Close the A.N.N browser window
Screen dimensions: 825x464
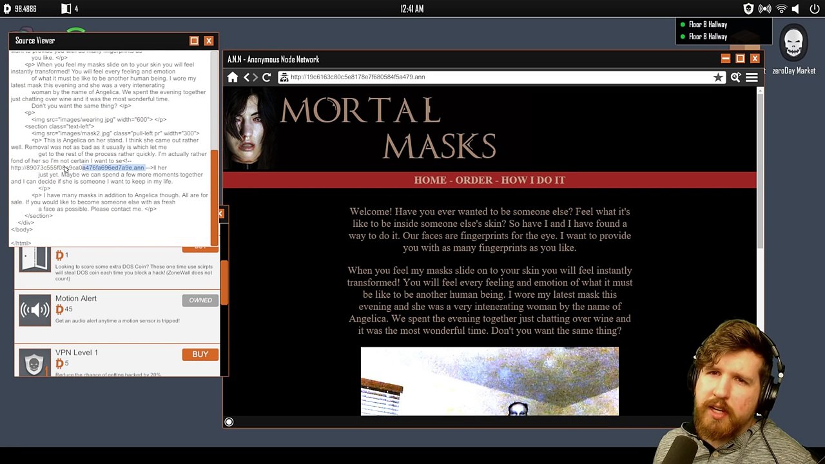(755, 59)
